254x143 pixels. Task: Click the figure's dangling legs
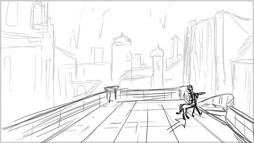[184, 111]
